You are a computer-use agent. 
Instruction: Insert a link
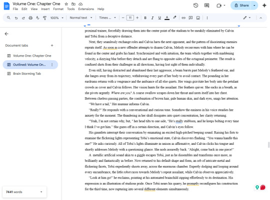[183, 18]
